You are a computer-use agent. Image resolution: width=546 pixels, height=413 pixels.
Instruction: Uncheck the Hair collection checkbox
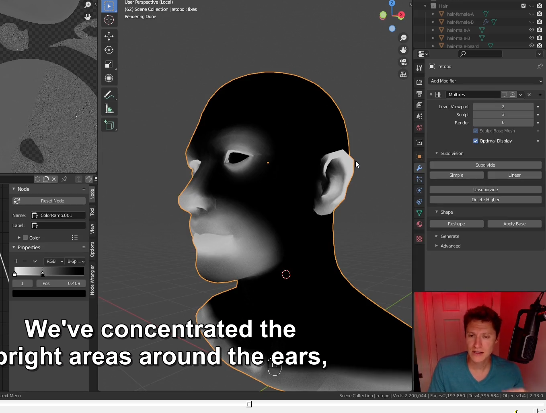click(x=523, y=6)
